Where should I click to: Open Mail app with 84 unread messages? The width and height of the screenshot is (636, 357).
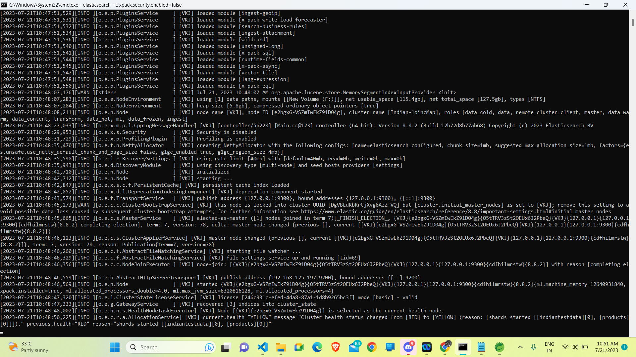tap(354, 347)
